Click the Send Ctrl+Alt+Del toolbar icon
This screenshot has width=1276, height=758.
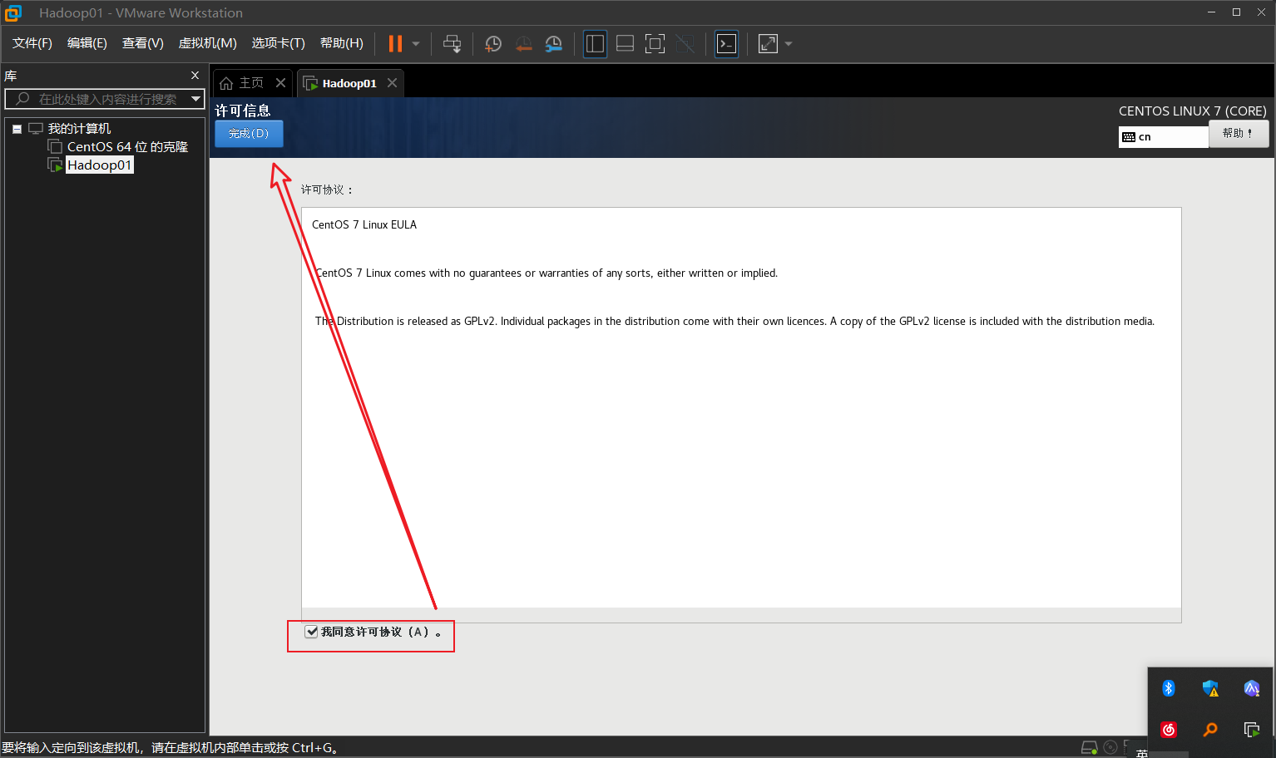452,44
